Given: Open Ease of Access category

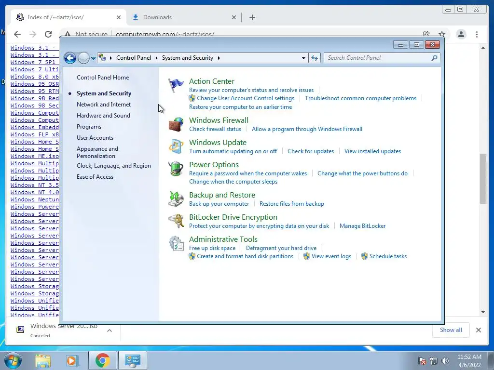Looking at the screenshot, I should pos(95,176).
